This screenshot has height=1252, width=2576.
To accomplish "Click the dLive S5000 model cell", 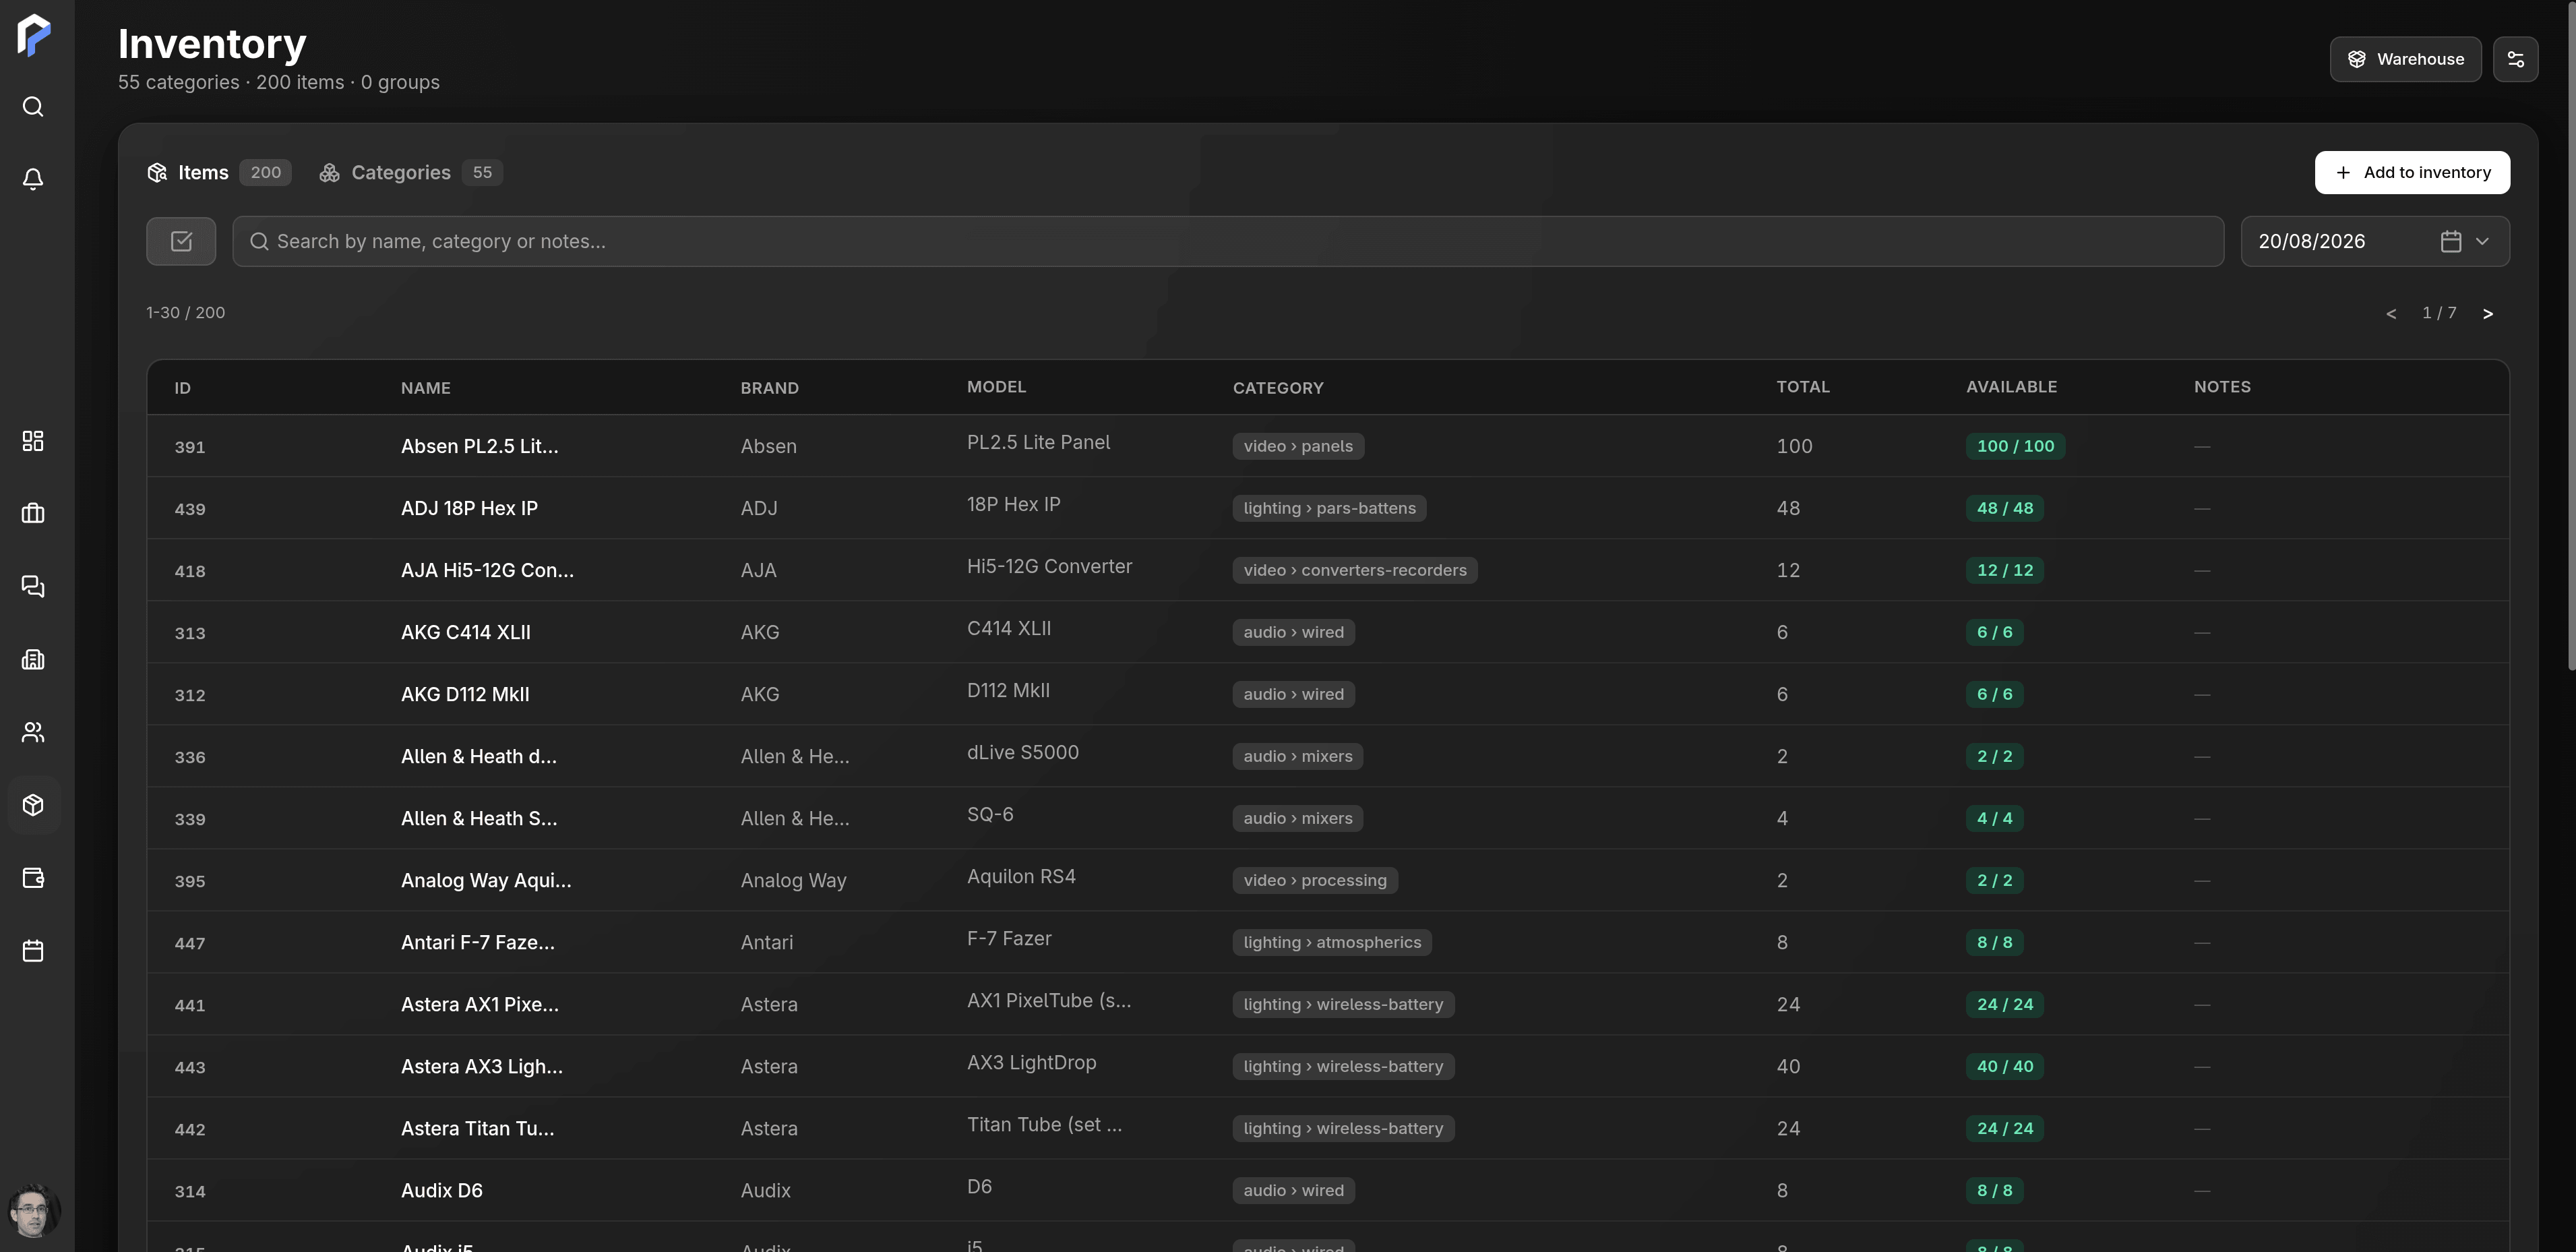I will tap(1022, 752).
